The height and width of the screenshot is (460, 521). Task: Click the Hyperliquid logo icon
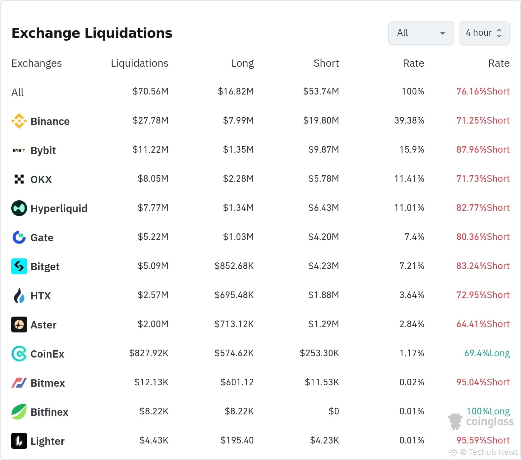(19, 208)
